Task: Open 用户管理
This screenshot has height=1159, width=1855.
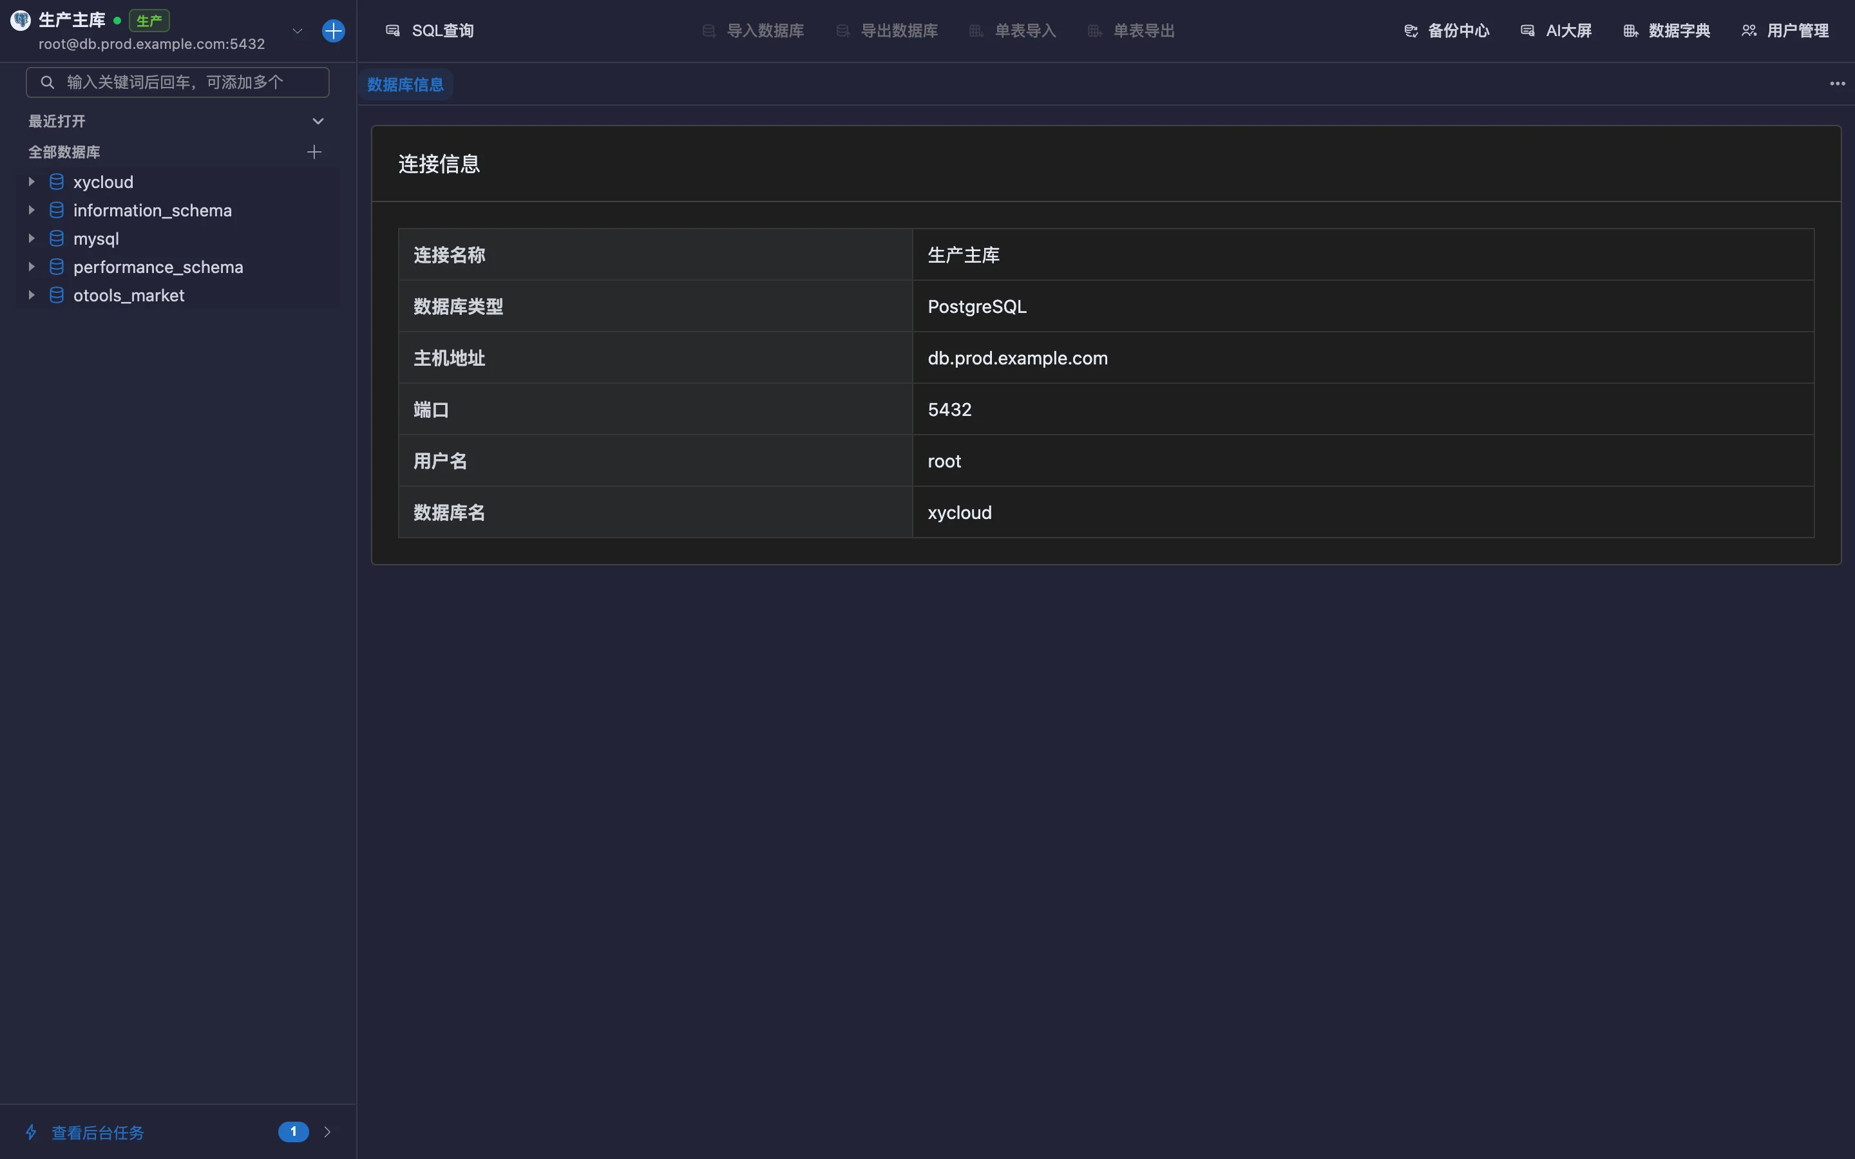Action: tap(1785, 31)
